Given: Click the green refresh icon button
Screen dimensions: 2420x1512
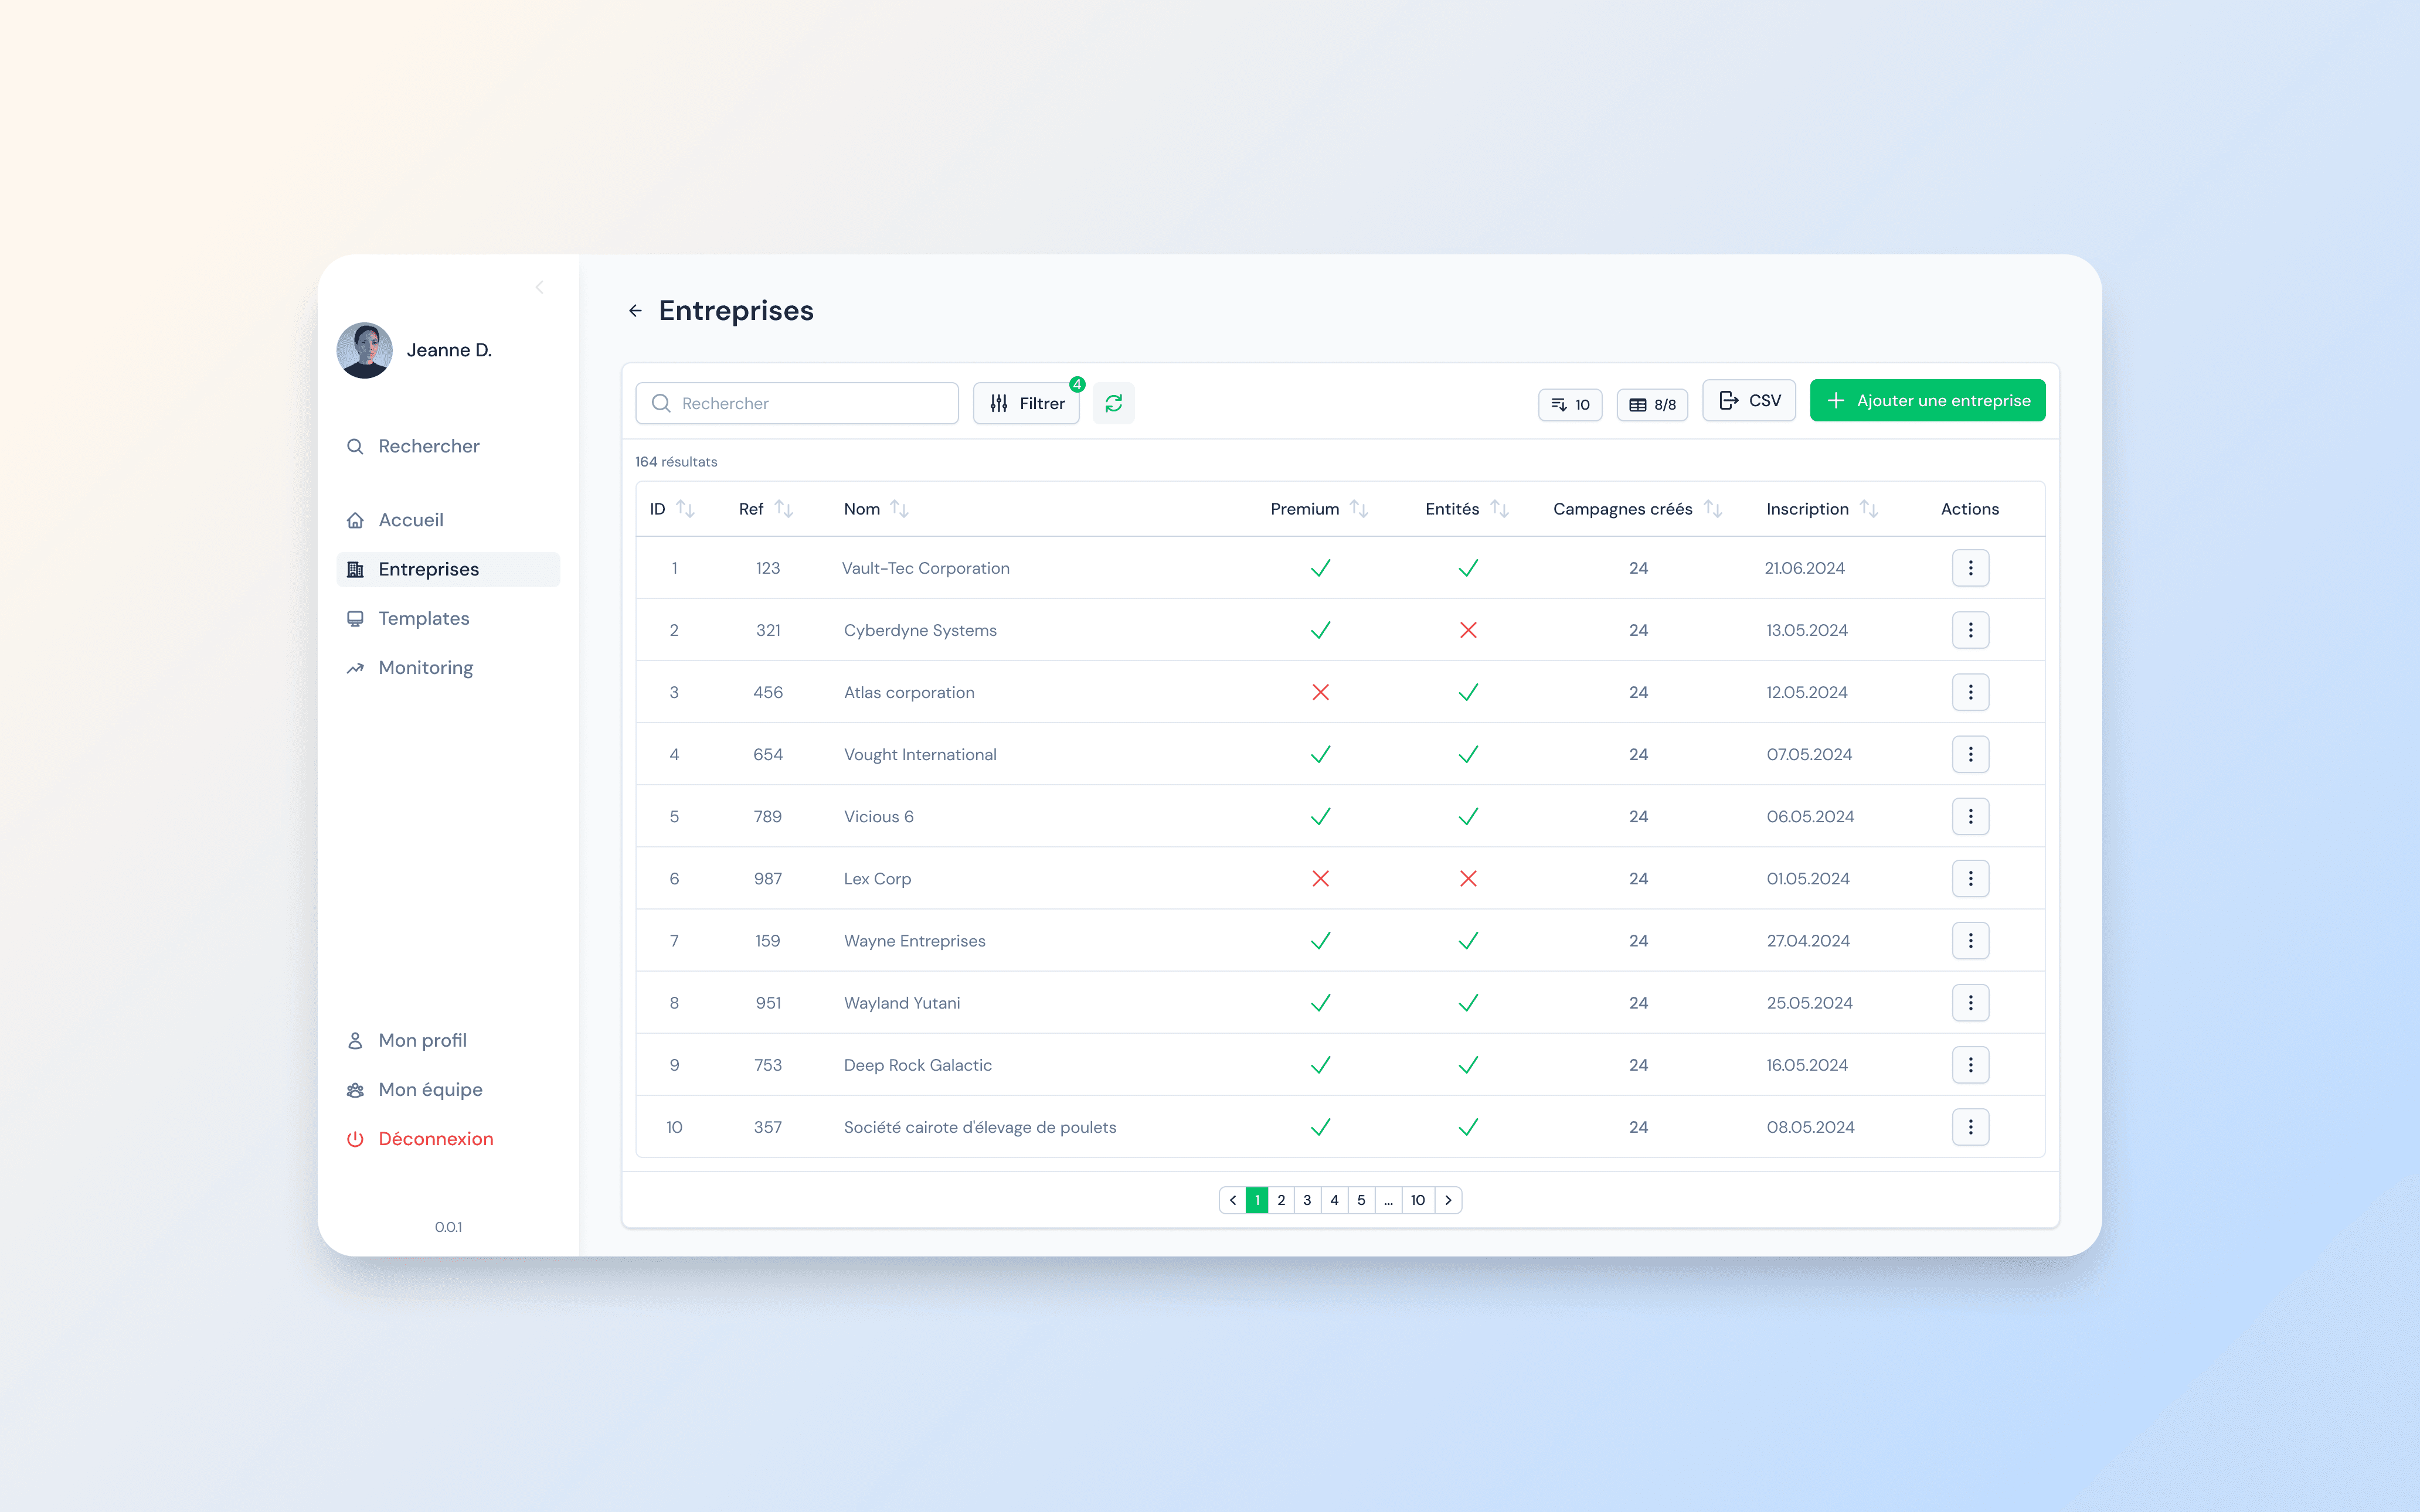Looking at the screenshot, I should [x=1113, y=403].
